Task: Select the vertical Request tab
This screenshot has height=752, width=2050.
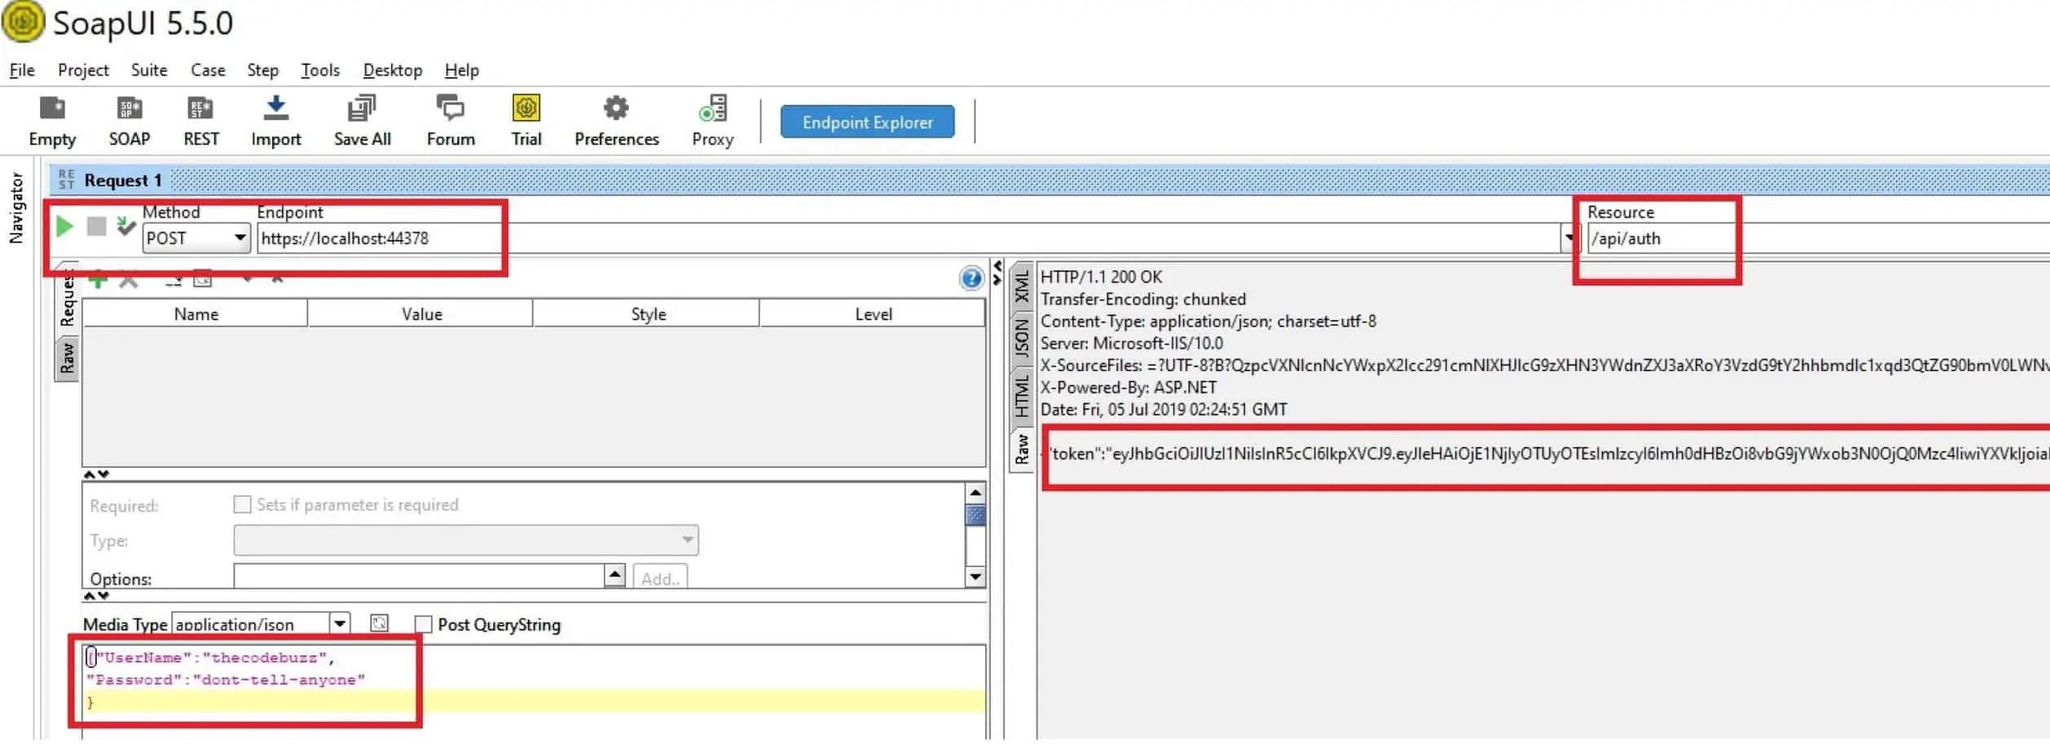Action: coord(67,295)
